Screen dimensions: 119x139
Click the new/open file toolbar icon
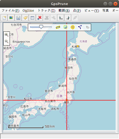(x=4, y=18)
